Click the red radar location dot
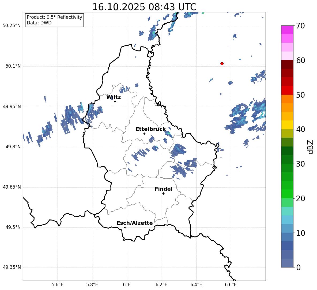Image resolution: width=317 pixels, height=290 pixels. (222, 64)
